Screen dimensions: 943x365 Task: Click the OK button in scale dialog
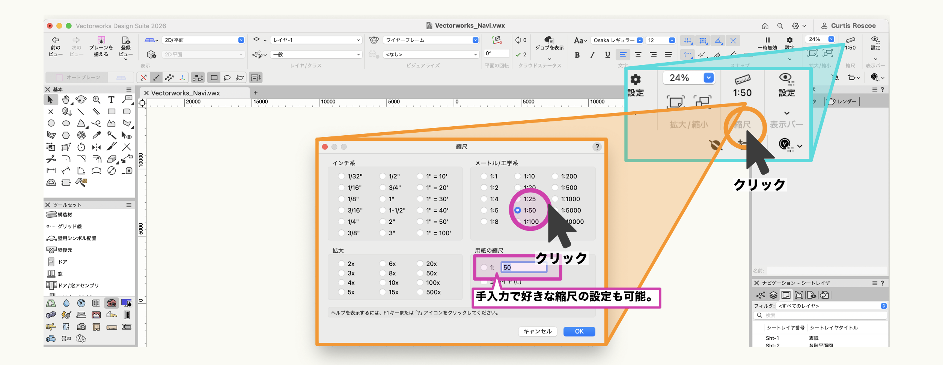pos(579,331)
